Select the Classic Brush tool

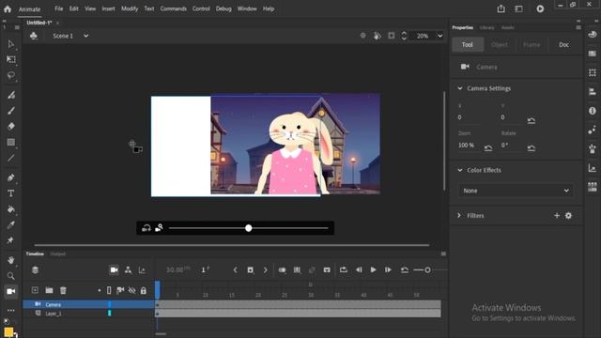pyautogui.click(x=10, y=111)
